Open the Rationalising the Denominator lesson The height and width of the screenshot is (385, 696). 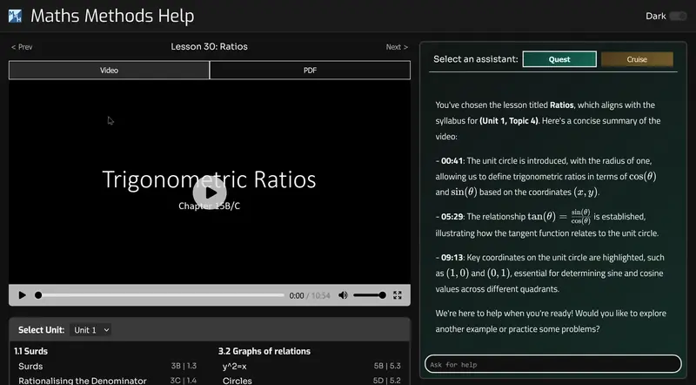click(78, 381)
